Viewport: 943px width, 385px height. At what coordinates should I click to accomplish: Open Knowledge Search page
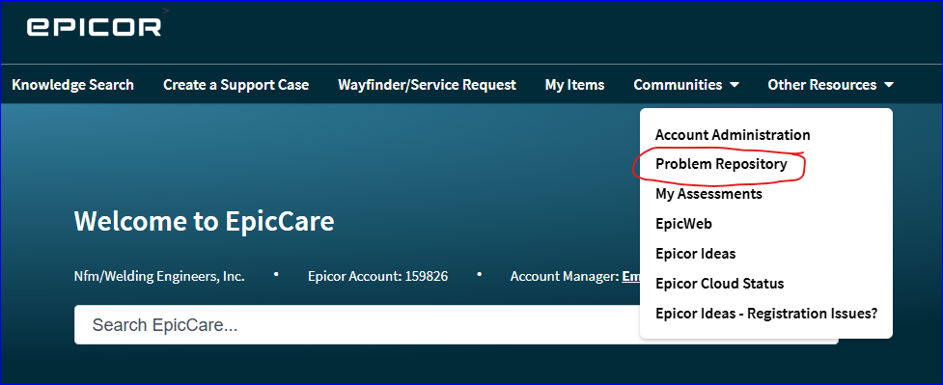(x=72, y=85)
